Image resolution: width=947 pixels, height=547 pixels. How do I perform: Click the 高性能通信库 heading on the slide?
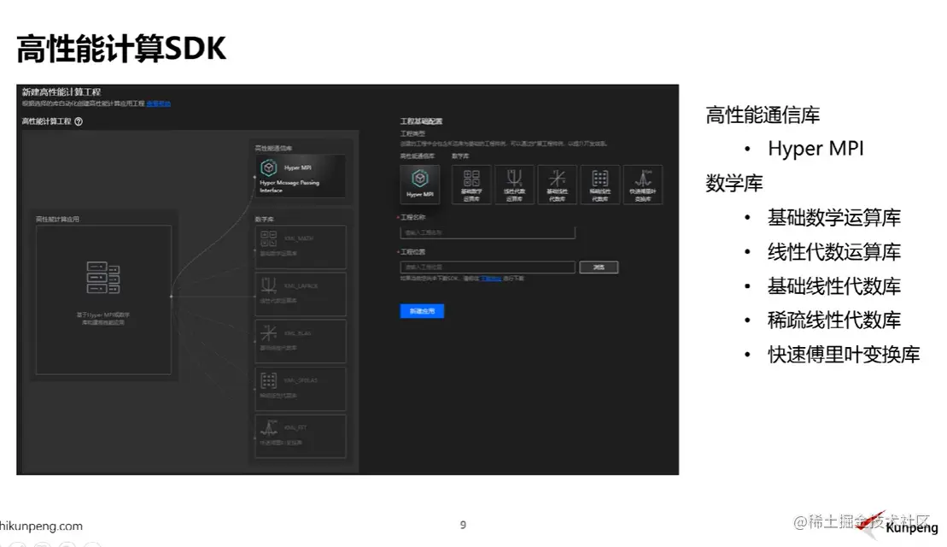point(763,115)
